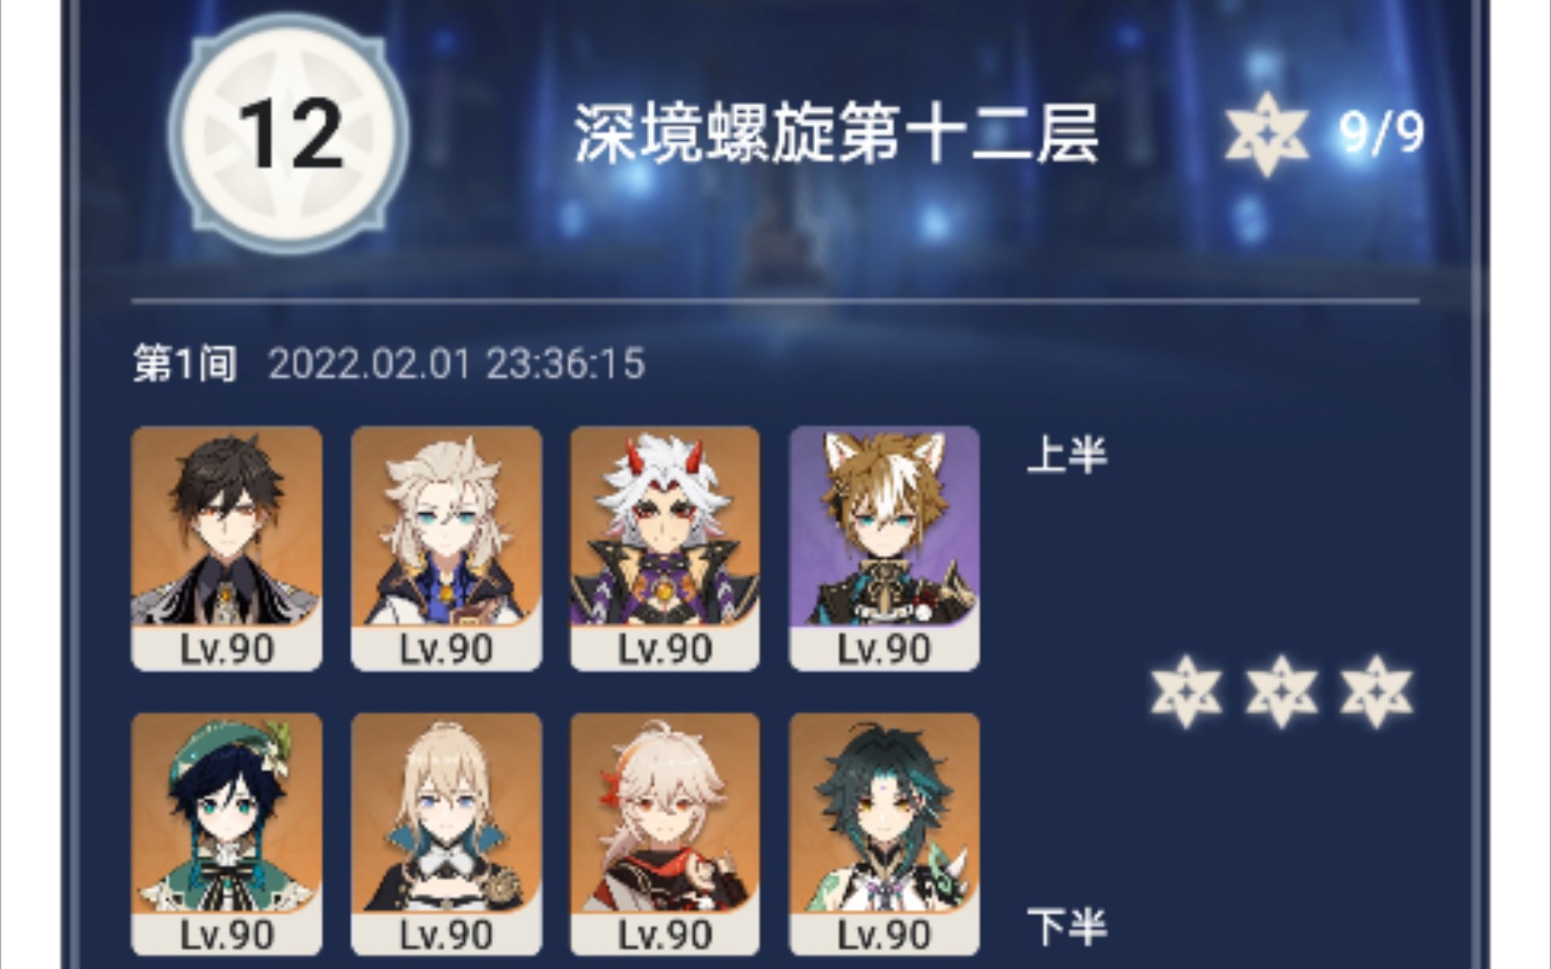The image size is (1551, 969).
Task: Click the first chamber star icon
Action: [x=1187, y=692]
